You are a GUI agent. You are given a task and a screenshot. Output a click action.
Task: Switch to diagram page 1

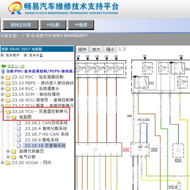(x=120, y=49)
